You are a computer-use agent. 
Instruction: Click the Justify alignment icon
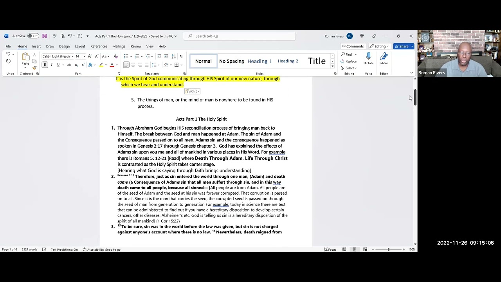(x=146, y=65)
